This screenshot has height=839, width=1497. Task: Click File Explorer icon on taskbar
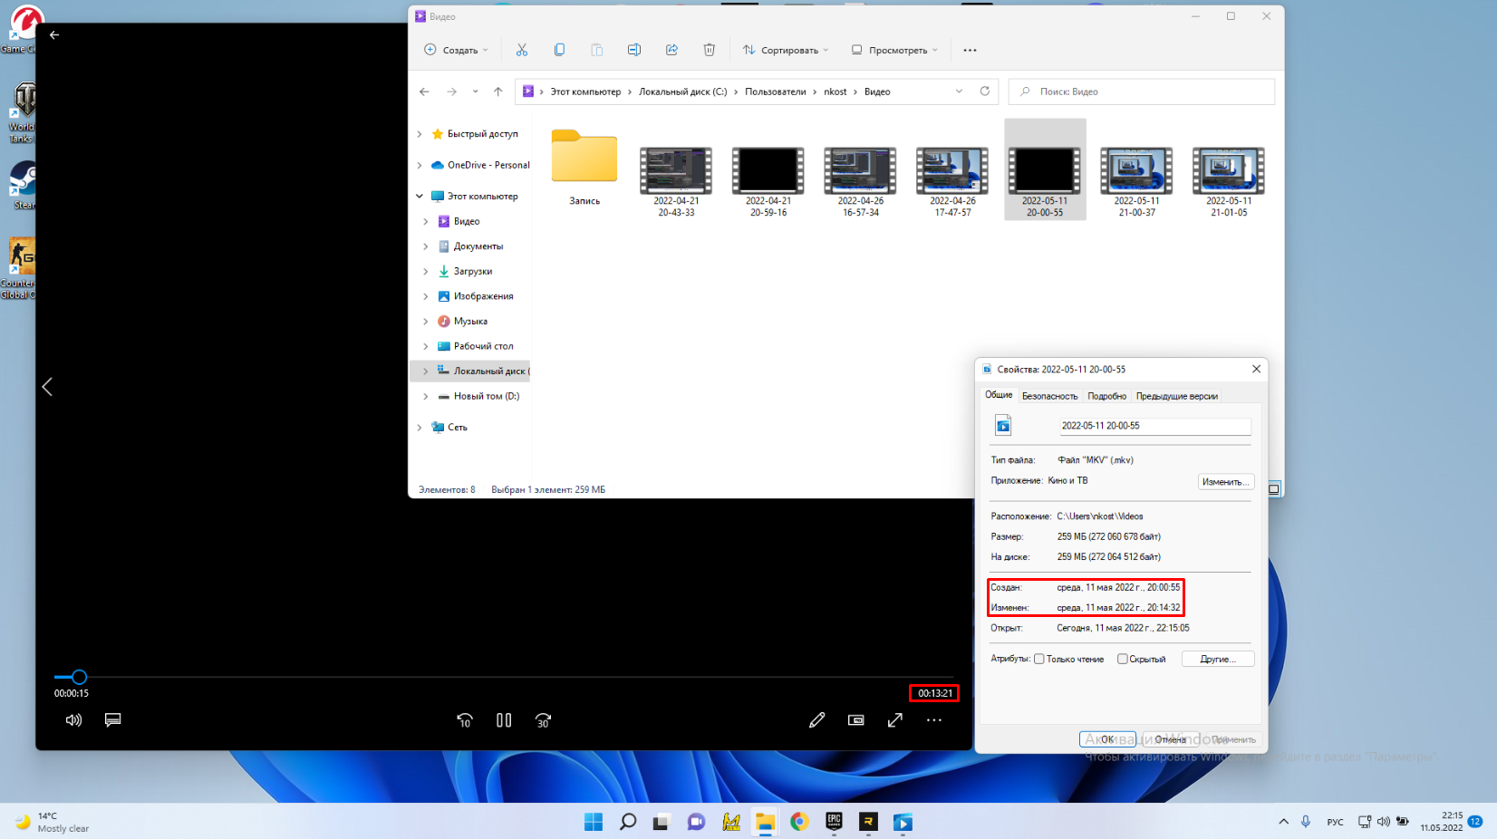766,822
